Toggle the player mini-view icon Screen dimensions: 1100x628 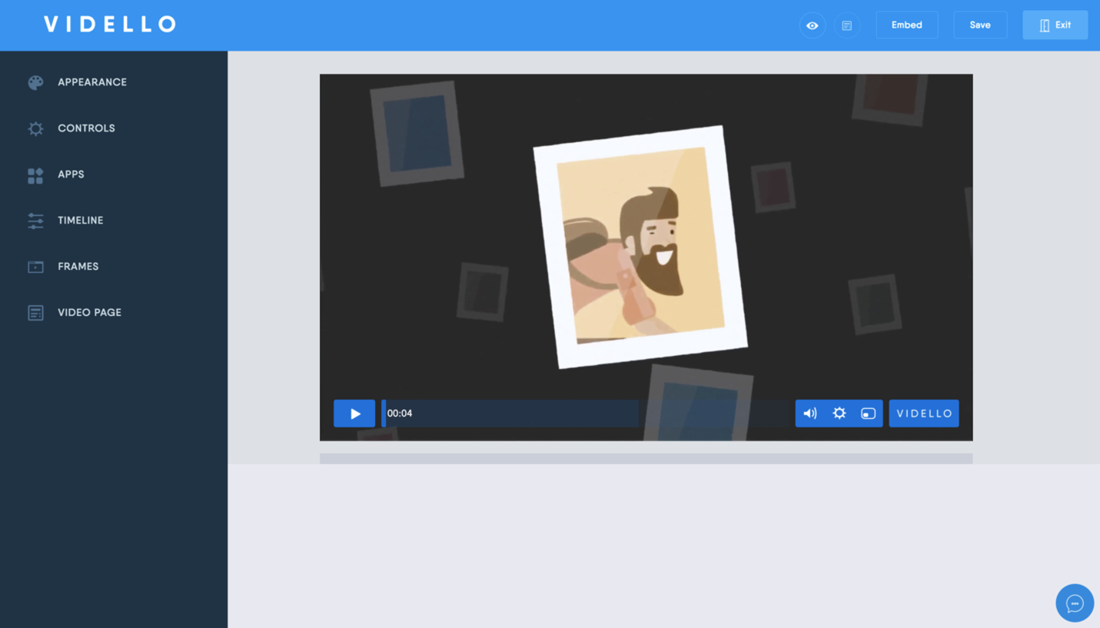pyautogui.click(x=869, y=414)
